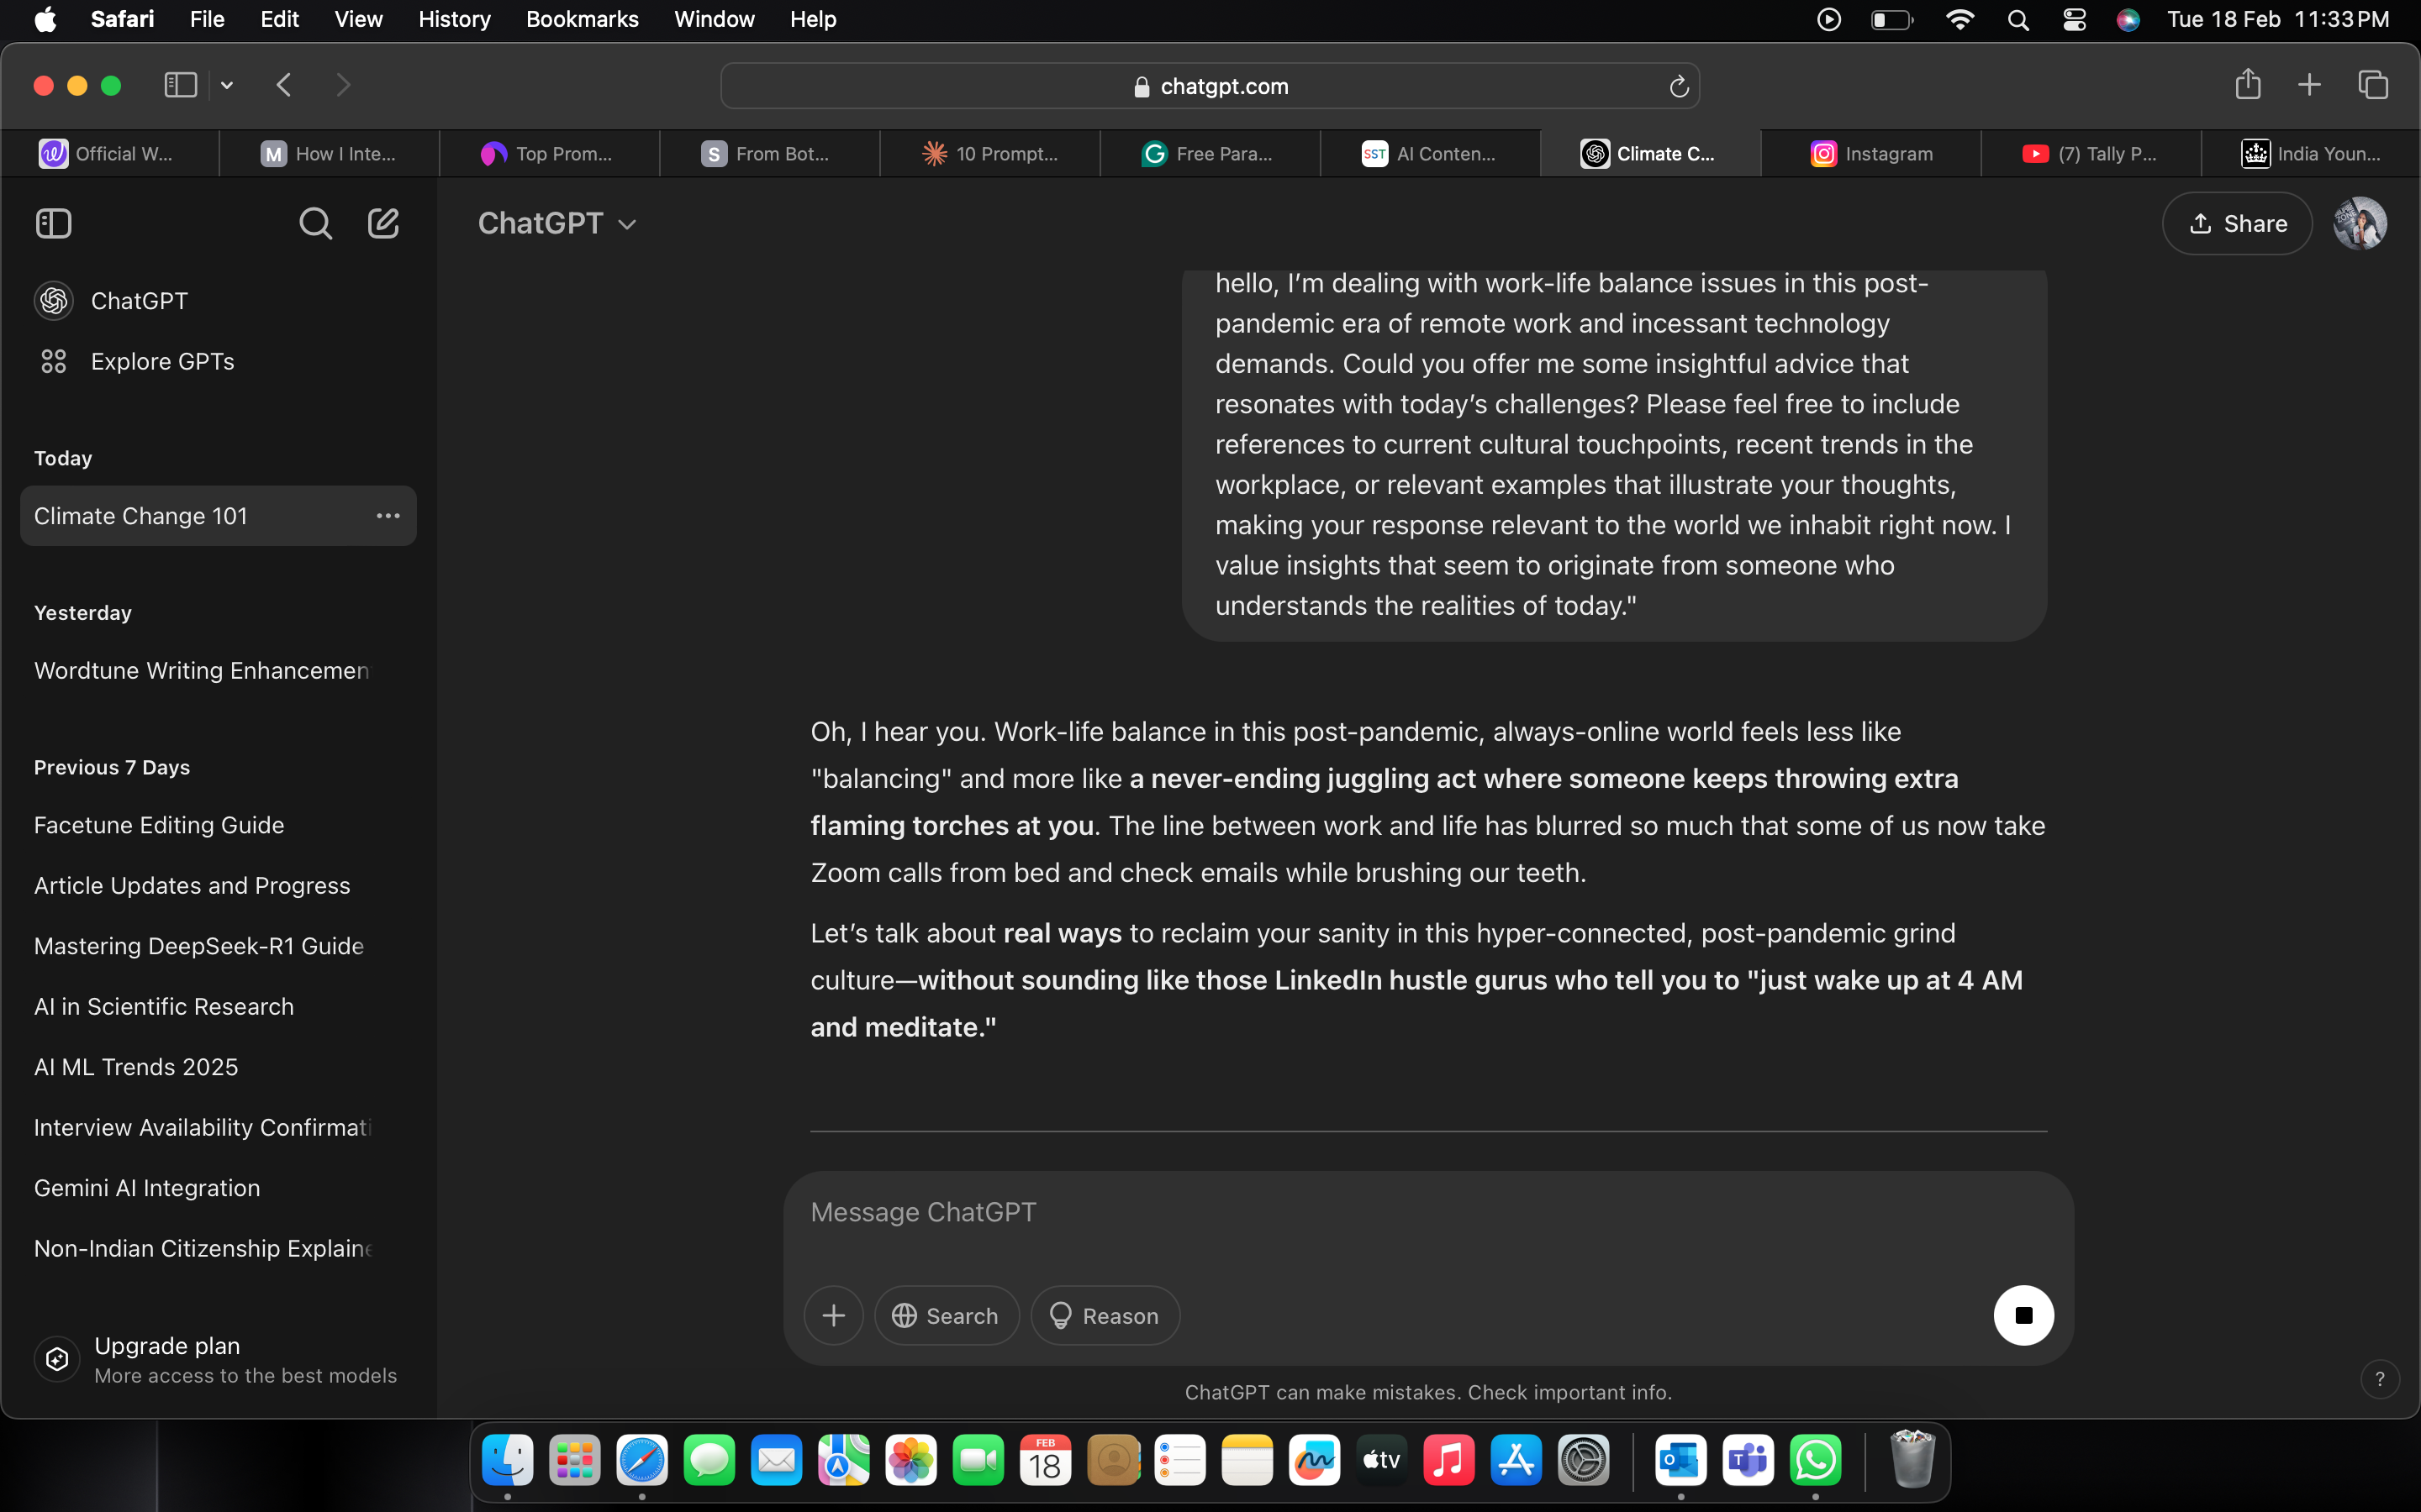Expand the ChatGPT model selector dropdown
This screenshot has width=2421, height=1512.
tap(557, 223)
